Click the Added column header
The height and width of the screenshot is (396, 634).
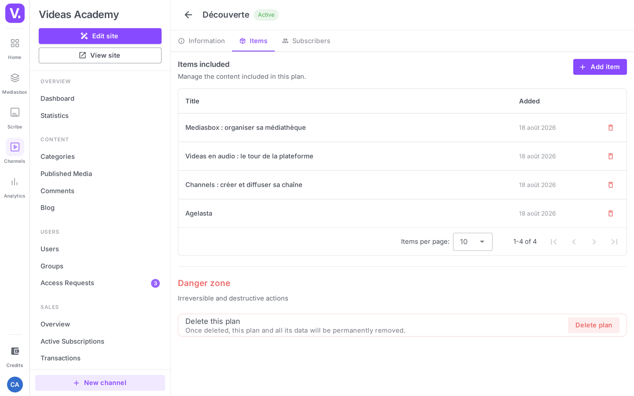tap(529, 101)
